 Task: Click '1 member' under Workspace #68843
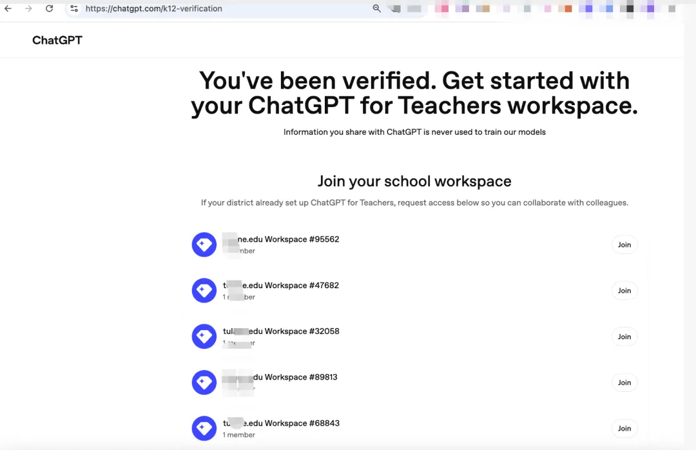239,435
